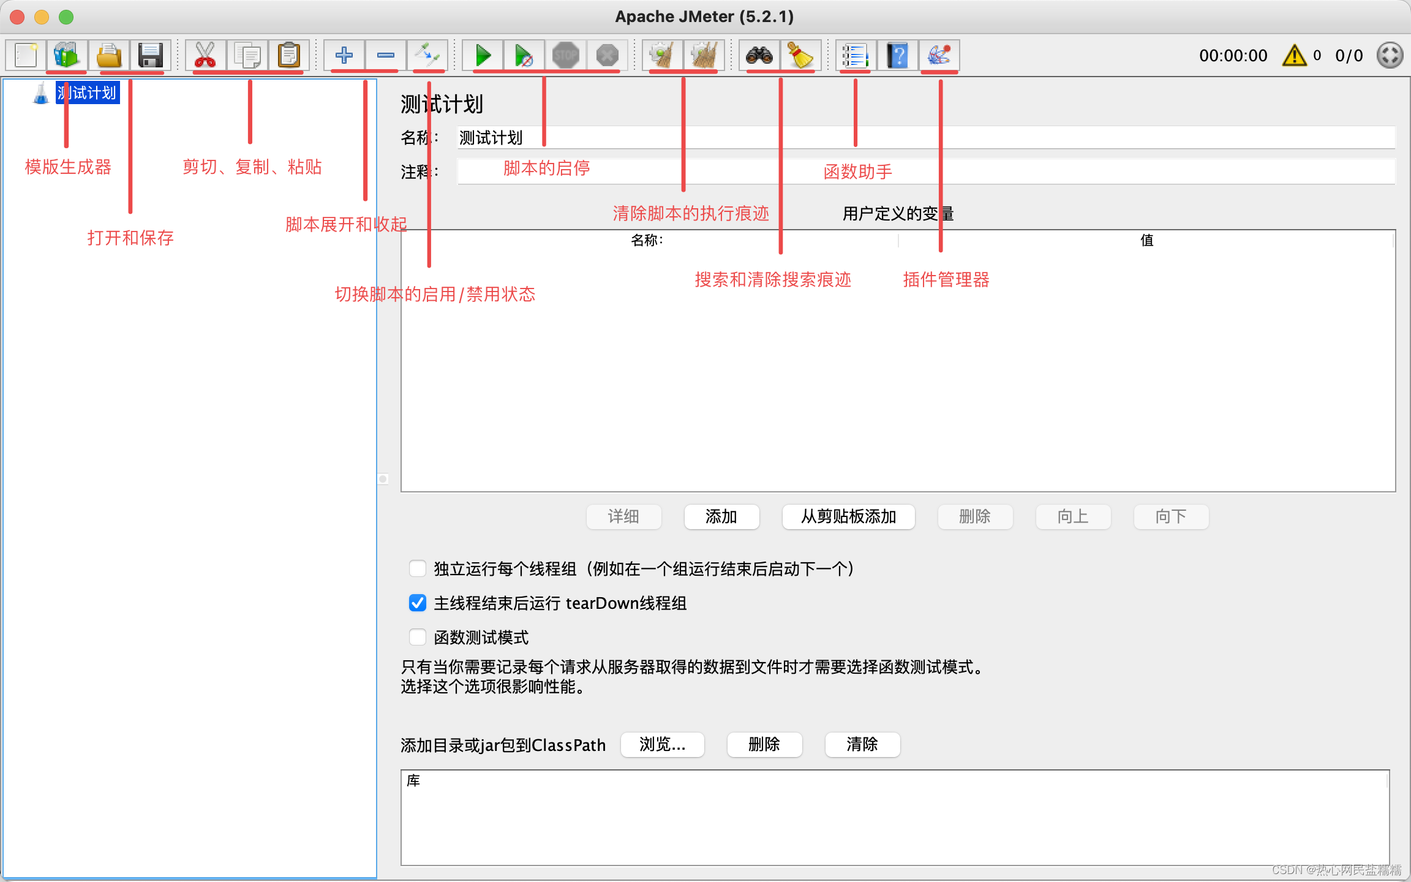1411x882 pixels.
Task: Uncheck 主线程结束后运行 tearDown线程组
Action: 418,603
